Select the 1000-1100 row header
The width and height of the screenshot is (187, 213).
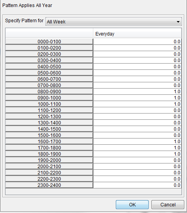click(49, 104)
